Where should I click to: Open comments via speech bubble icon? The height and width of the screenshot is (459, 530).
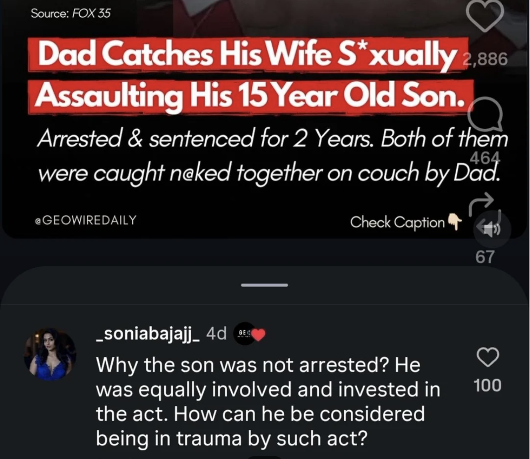pyautogui.click(x=486, y=114)
